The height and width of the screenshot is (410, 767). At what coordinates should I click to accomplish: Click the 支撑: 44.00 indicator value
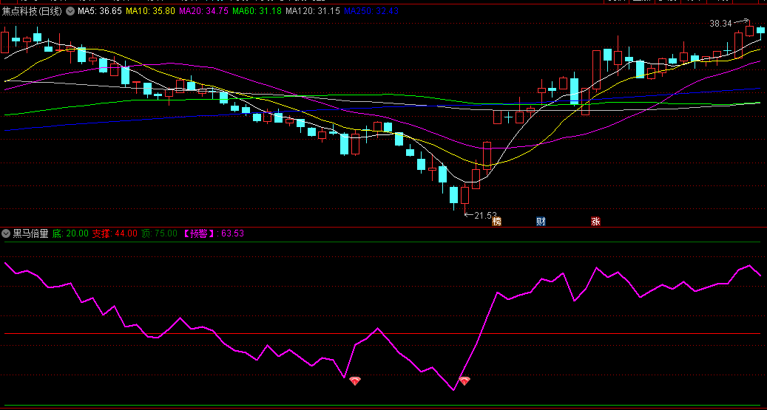tap(115, 233)
